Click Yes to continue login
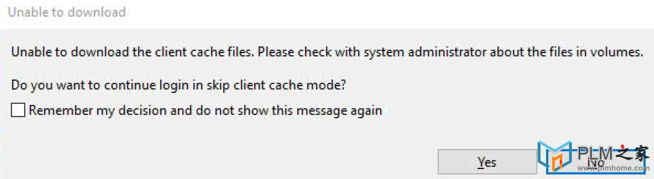Screen dimensions: 654x179 point(486,162)
